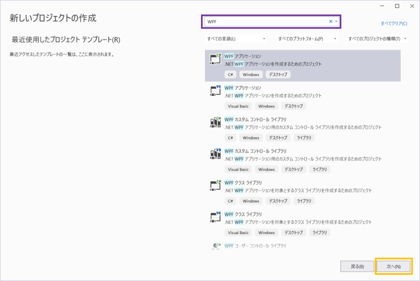Click the 次へ(N) button
Viewport: 420px width, 281px height.
tap(393, 267)
